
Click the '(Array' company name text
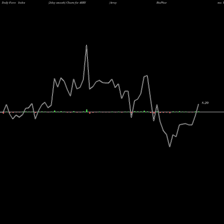[113, 3]
